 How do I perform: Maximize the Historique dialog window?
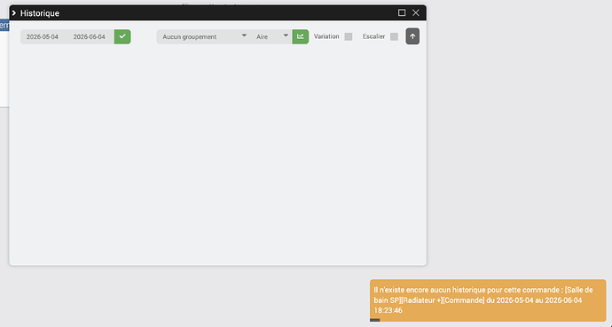(x=402, y=13)
